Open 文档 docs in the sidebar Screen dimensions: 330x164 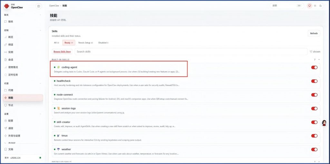(x=11, y=149)
